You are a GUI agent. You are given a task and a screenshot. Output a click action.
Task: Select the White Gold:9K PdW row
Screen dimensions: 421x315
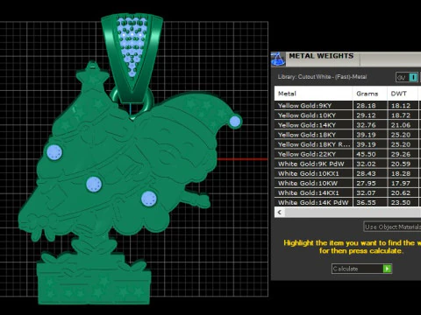pos(347,164)
